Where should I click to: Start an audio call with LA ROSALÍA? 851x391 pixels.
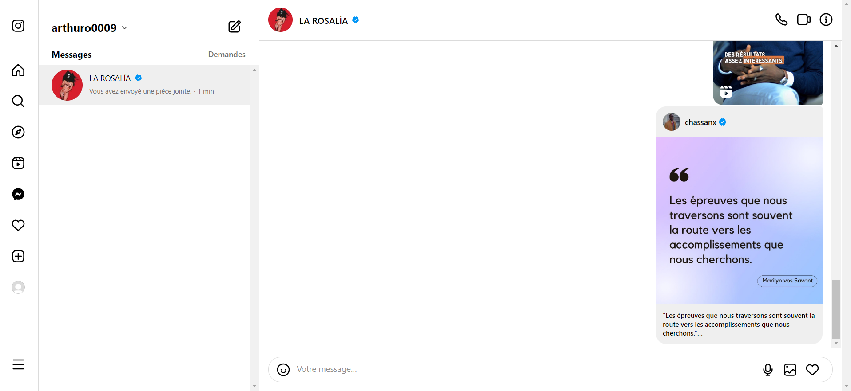pyautogui.click(x=781, y=20)
